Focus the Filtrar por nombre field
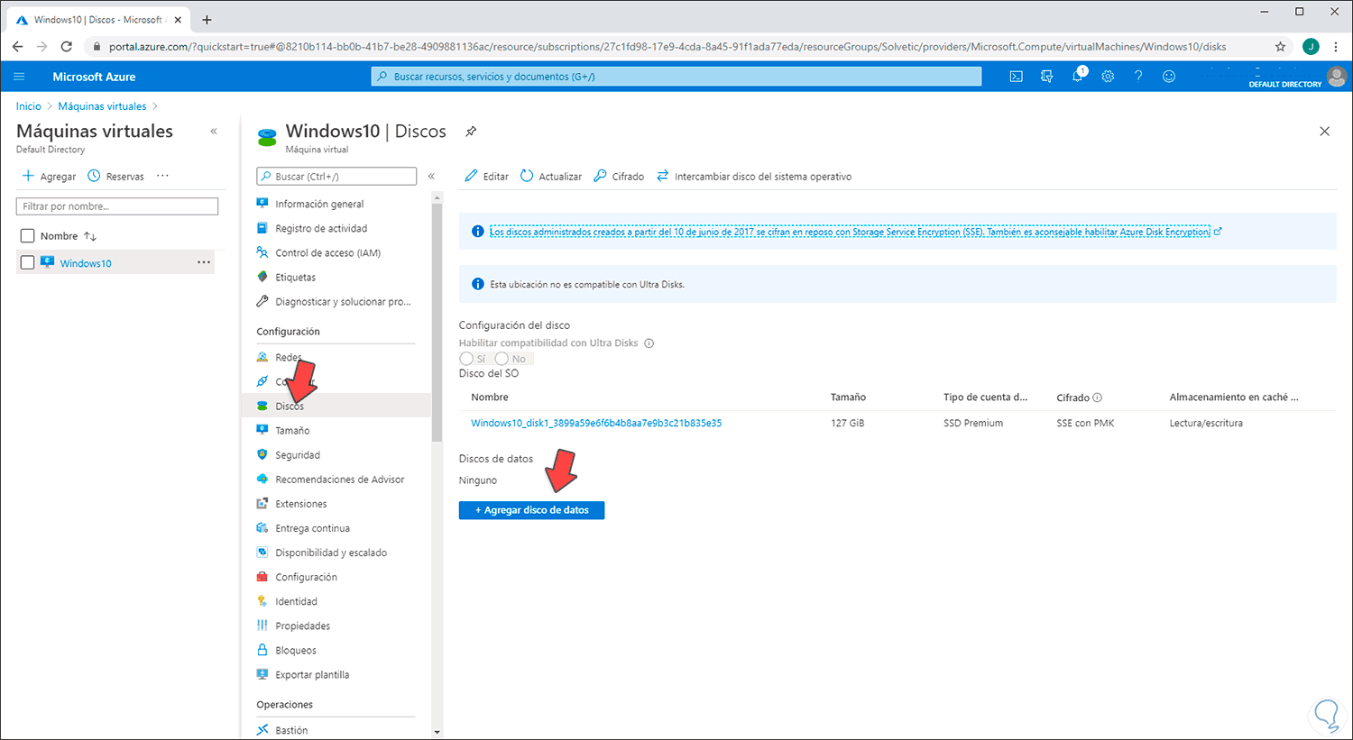 tap(117, 206)
